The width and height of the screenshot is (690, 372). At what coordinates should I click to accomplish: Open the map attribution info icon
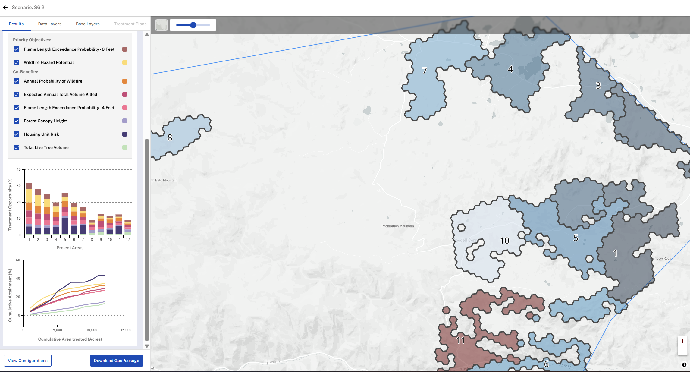click(x=684, y=365)
